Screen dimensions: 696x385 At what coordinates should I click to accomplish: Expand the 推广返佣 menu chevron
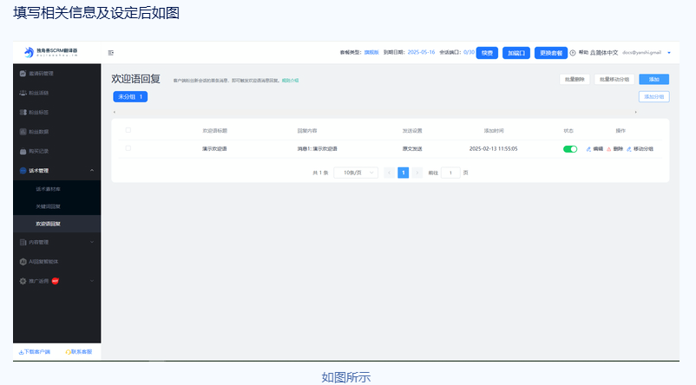pyautogui.click(x=92, y=281)
